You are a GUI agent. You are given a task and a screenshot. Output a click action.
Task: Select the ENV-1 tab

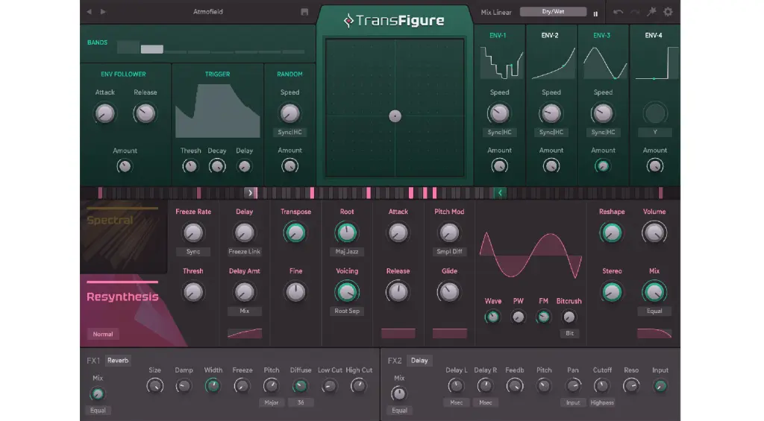tap(498, 36)
